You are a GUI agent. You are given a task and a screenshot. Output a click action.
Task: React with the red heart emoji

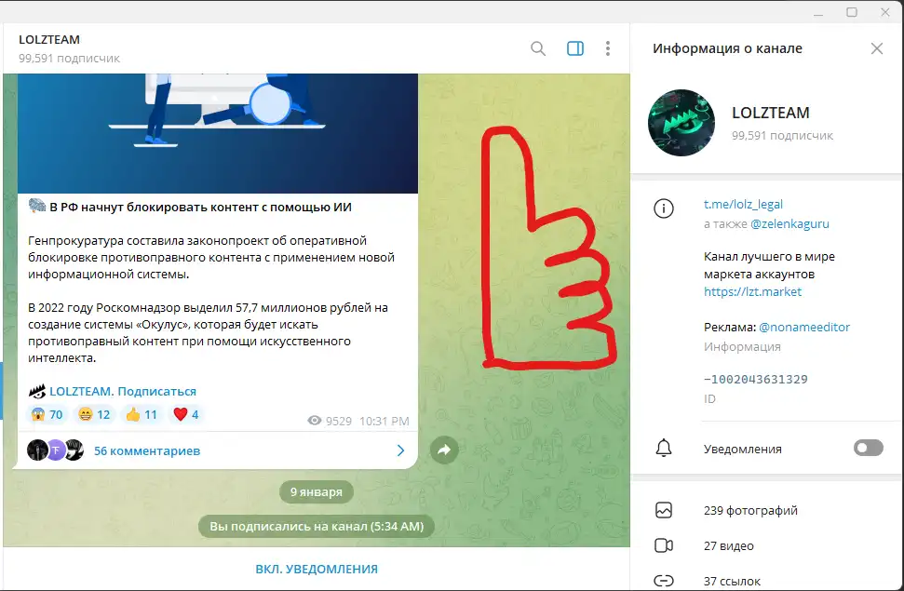tap(186, 414)
